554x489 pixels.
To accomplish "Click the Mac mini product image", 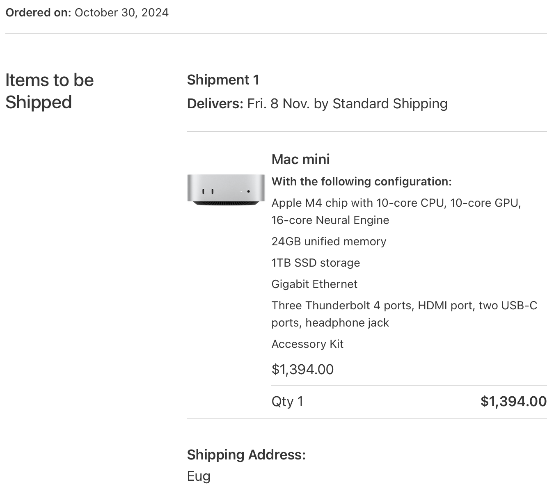I will [x=226, y=190].
